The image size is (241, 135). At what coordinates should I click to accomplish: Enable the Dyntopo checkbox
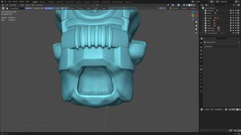(x=171, y=8)
